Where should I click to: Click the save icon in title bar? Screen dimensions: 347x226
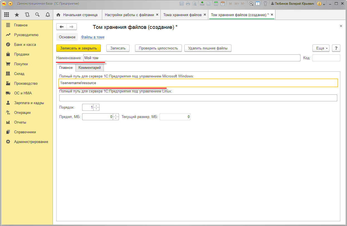click(182, 4)
